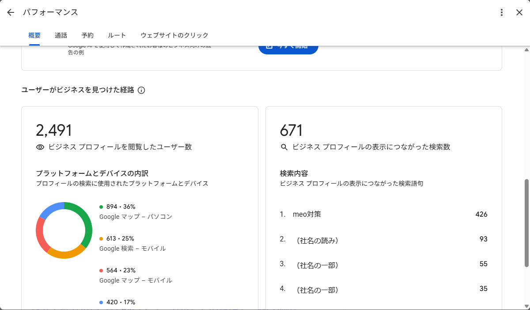Select second search term (社名の読み)
The width and height of the screenshot is (530, 310).
coord(318,241)
